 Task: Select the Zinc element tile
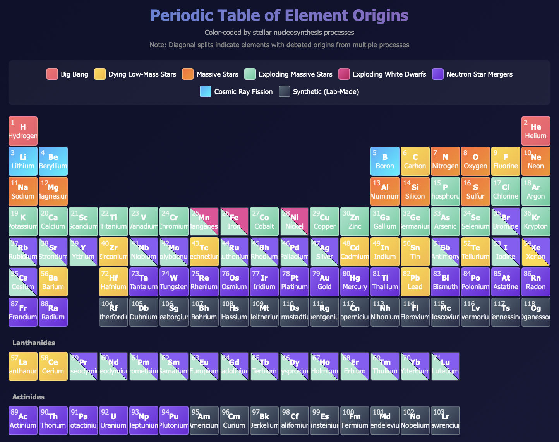[355, 222]
